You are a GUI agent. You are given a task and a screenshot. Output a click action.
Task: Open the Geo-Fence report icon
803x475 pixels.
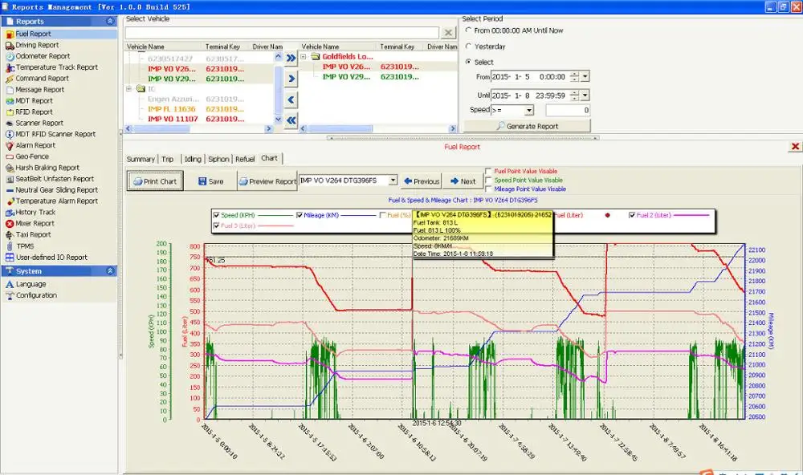coord(10,156)
